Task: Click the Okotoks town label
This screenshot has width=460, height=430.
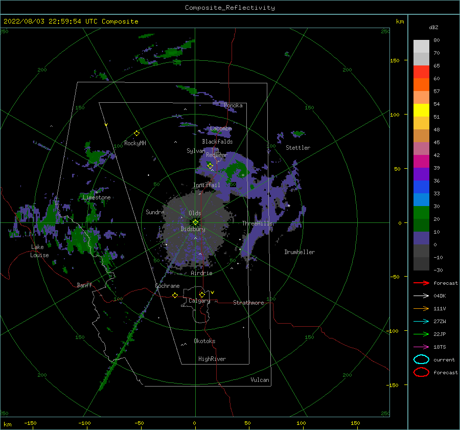Action: coord(204,341)
